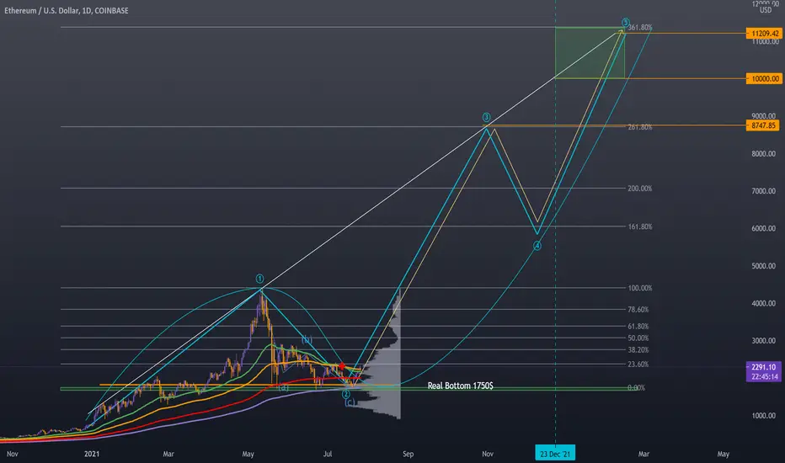Click the 61.80% Fibonacci level label
Image resolution: width=785 pixels, height=463 pixels.
pyautogui.click(x=638, y=327)
